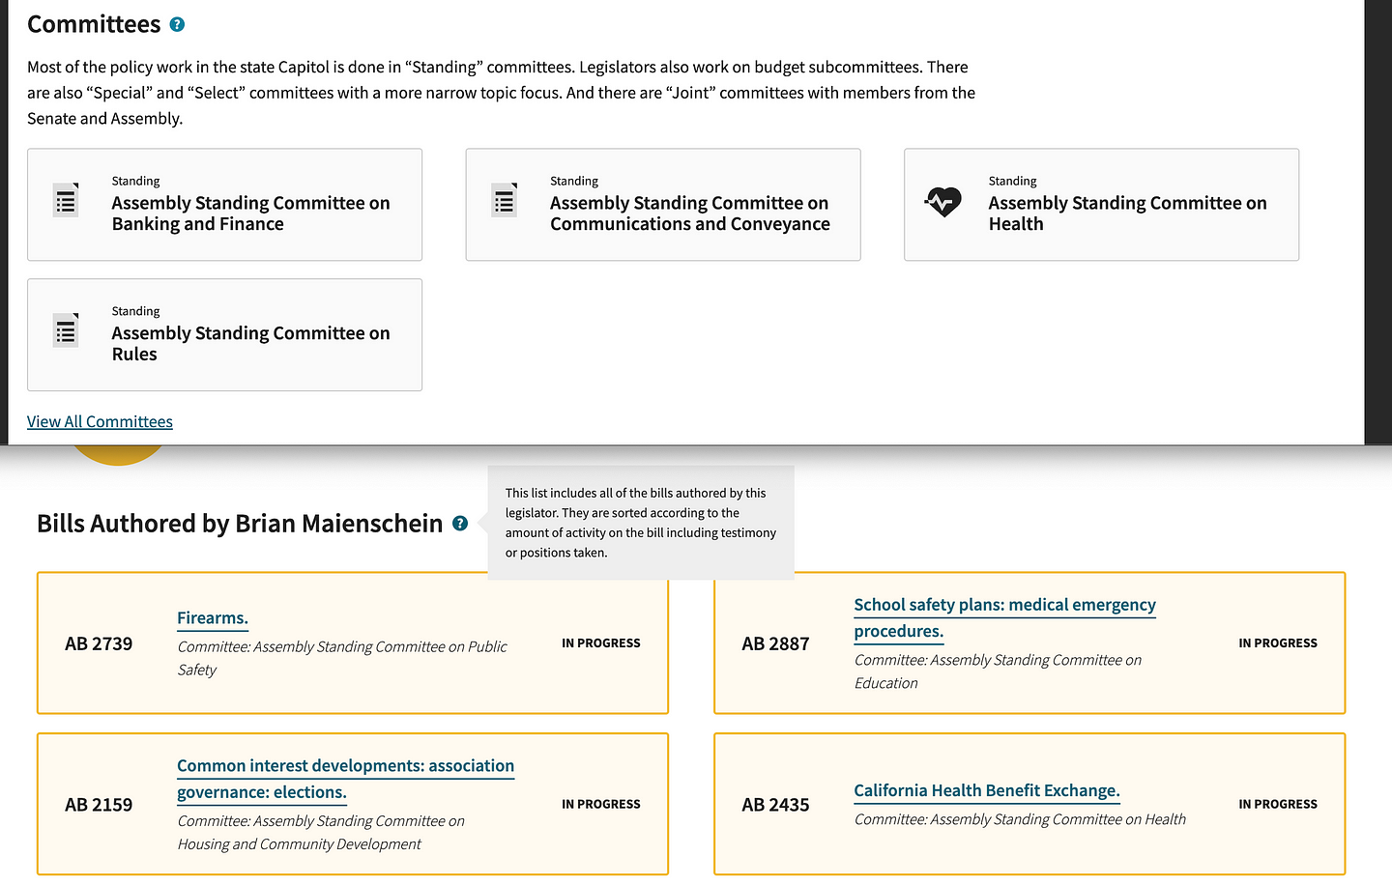Open Assembly Standing Committee on Banking and Finance
Screen dimensions: 1392x885
[x=250, y=214]
